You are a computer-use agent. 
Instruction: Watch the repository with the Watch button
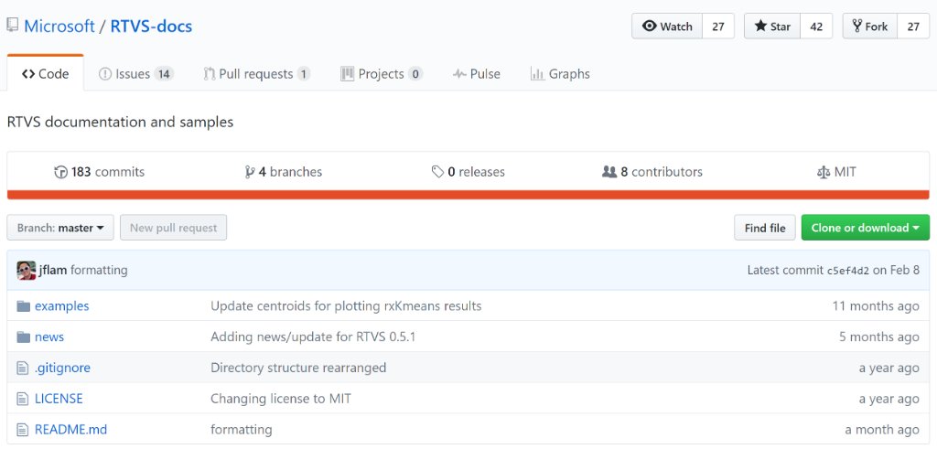coord(667,27)
